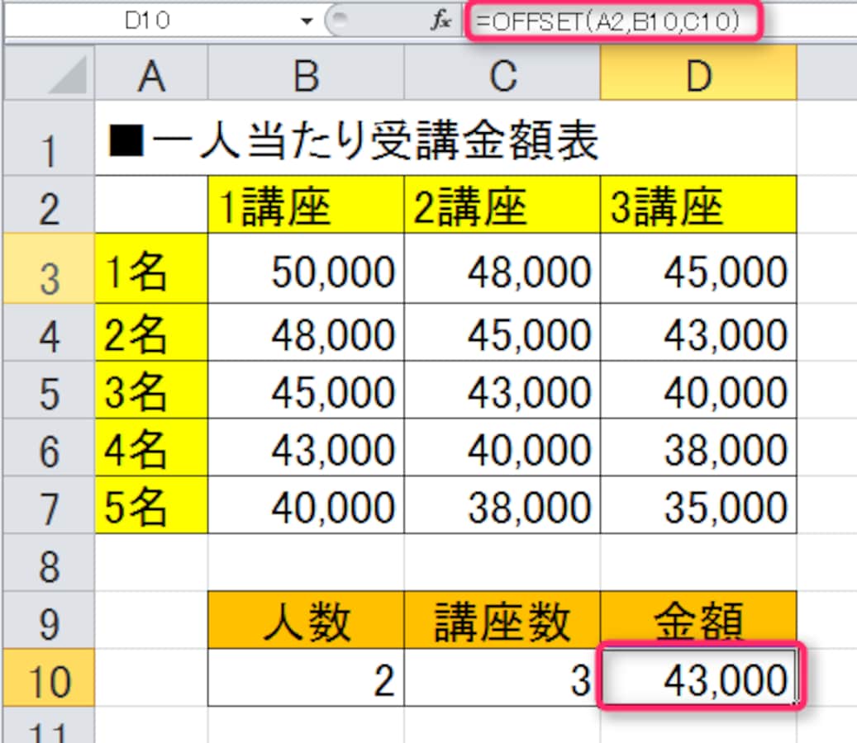This screenshot has height=743, width=857.
Task: Click cell C6 with 40,000
Action: (502, 447)
